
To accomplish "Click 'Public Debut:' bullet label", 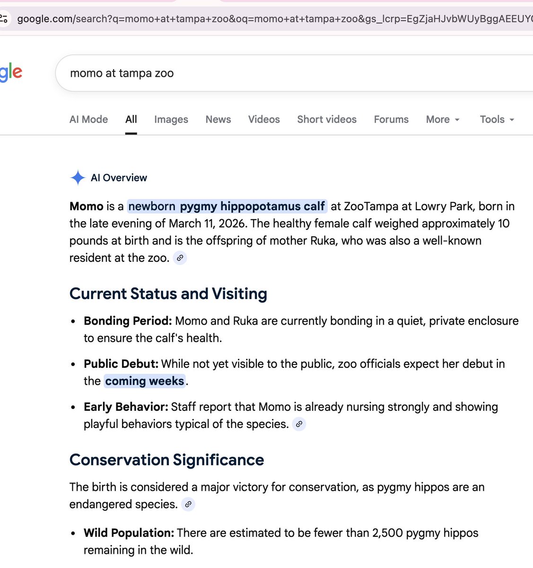I will point(121,364).
